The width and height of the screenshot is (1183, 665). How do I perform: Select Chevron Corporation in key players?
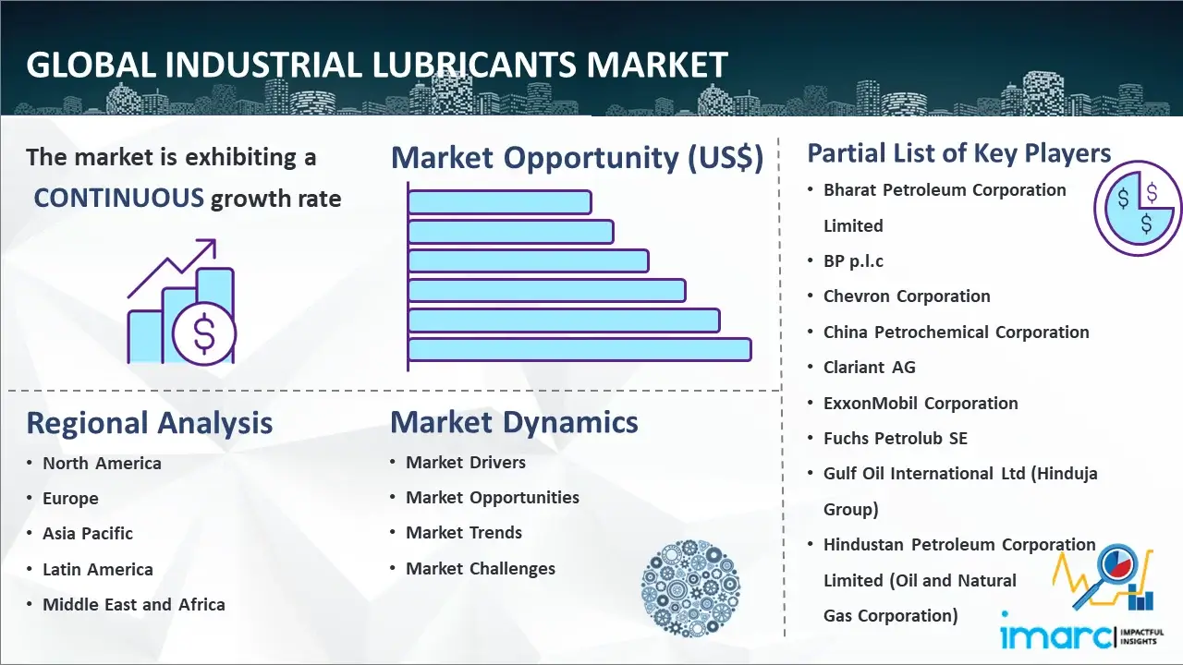pyautogui.click(x=906, y=296)
